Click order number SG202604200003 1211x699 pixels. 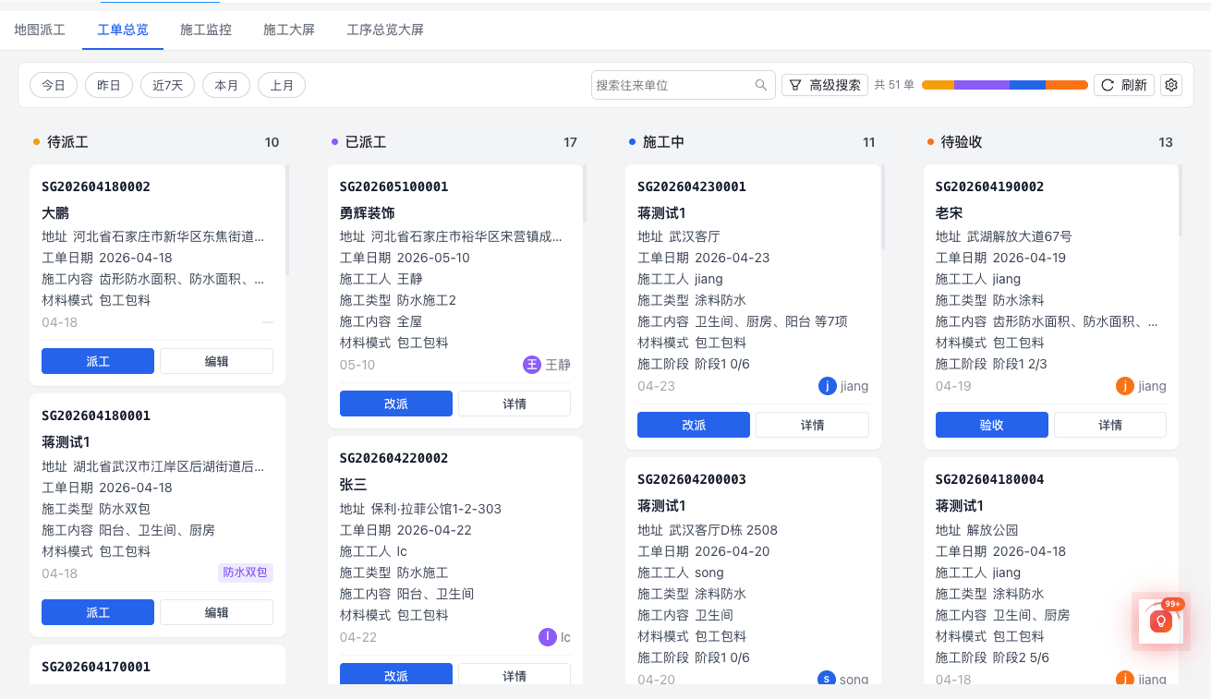coord(692,479)
